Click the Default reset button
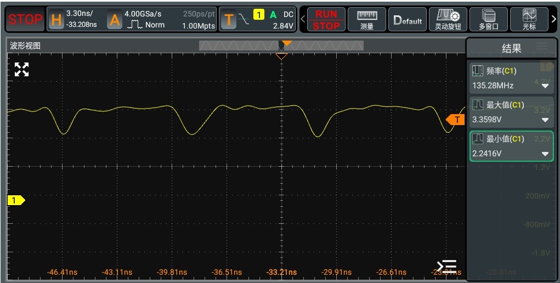Image resolution: width=560 pixels, height=283 pixels. pos(408,20)
